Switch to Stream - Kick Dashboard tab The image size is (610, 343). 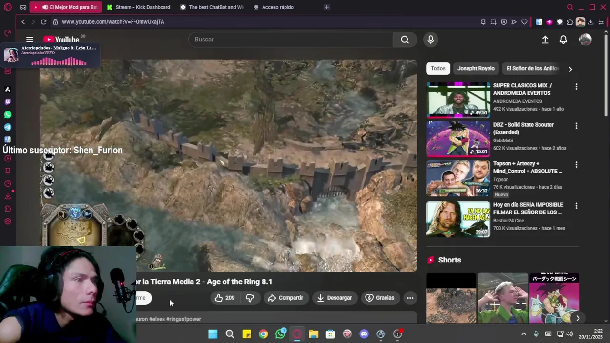138,7
